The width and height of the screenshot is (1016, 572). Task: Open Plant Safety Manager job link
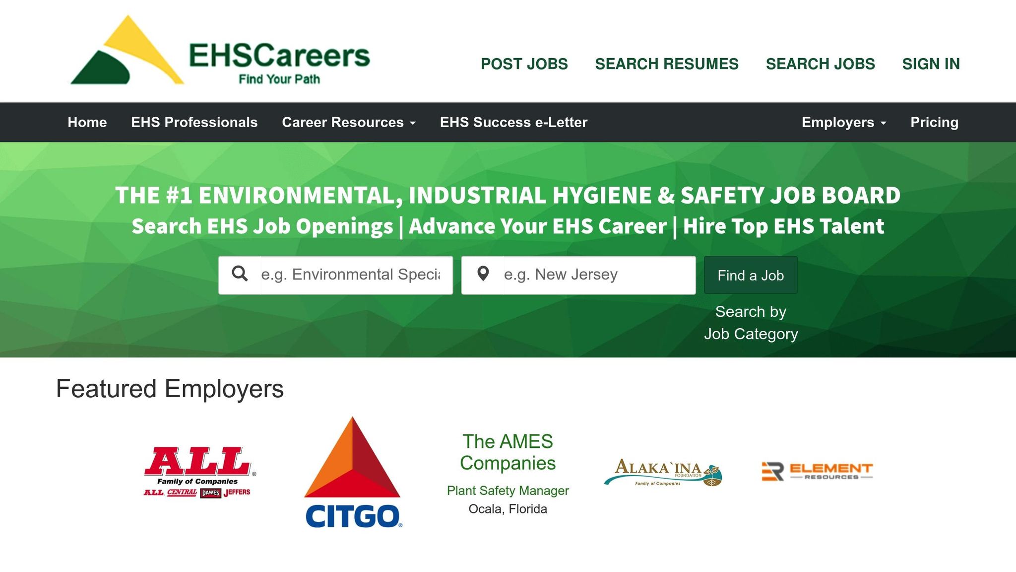point(508,491)
